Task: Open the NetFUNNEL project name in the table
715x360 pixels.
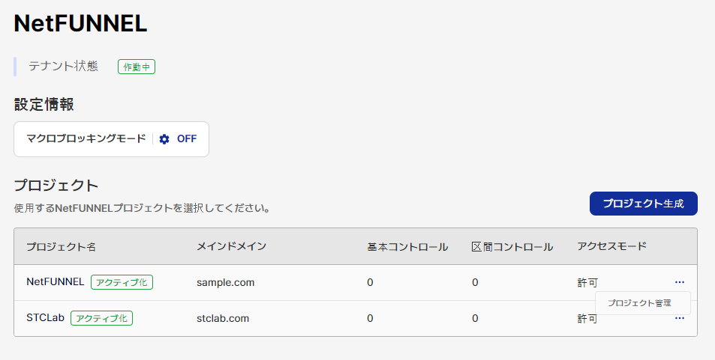Action: (x=56, y=281)
